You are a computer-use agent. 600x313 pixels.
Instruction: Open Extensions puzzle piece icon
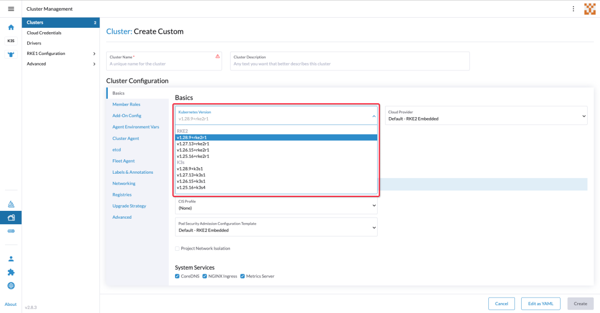point(11,272)
